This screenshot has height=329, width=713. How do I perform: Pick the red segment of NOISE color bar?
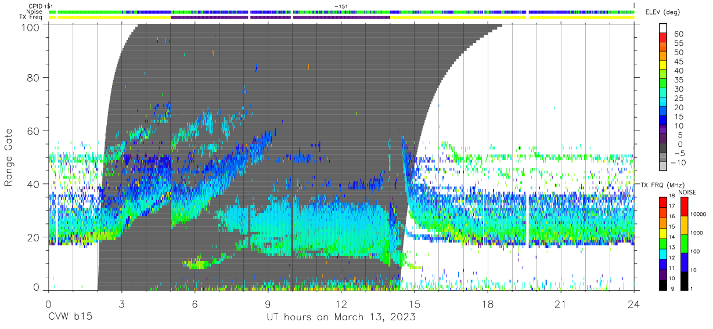click(x=684, y=207)
